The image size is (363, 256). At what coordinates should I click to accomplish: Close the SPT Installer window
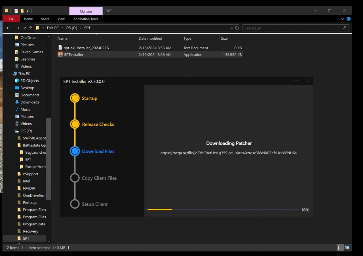pyautogui.click(x=307, y=81)
